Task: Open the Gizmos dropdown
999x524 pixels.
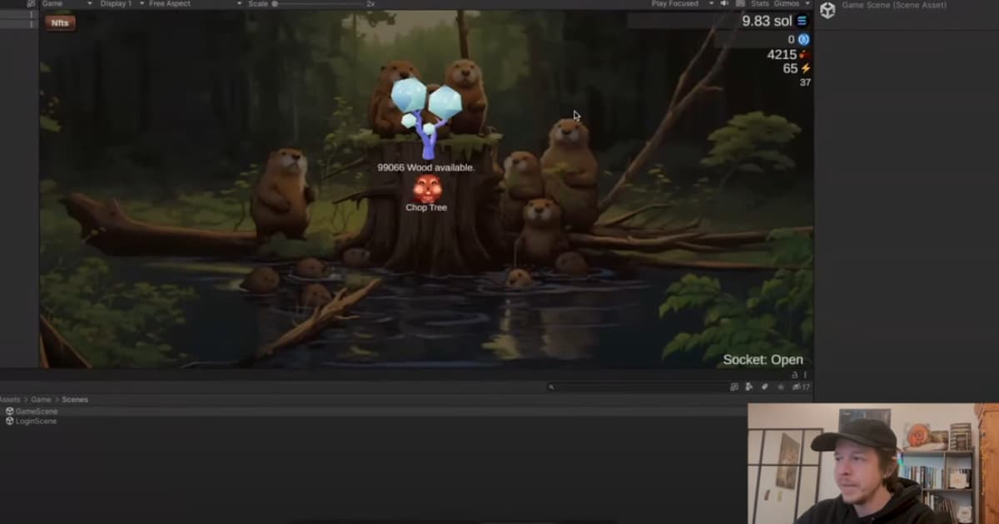Action: (x=787, y=3)
